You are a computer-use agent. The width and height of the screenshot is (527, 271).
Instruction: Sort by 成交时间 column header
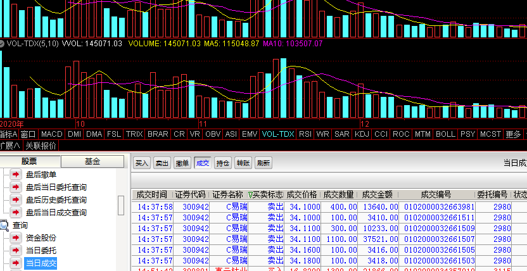152,195
